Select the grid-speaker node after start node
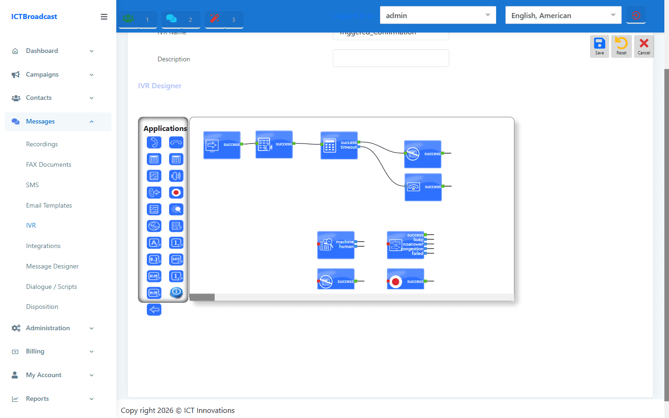669x418 pixels. tap(274, 144)
